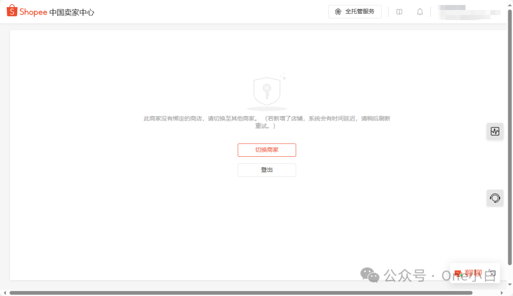Click the shield and key illustration
Screen dimensions: 513x296
pos(266,90)
